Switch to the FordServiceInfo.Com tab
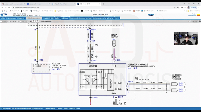 tap(63, 4)
